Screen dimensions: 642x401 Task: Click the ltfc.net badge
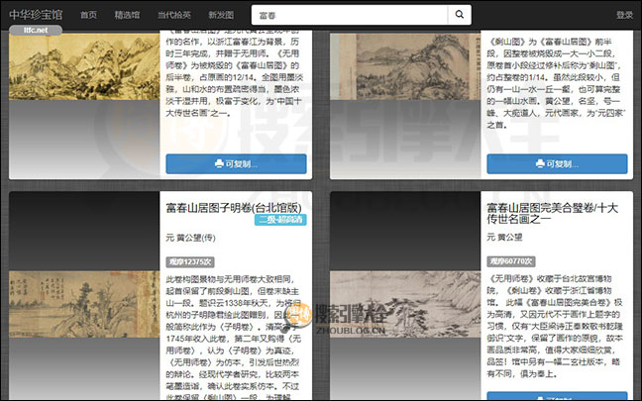(x=36, y=30)
